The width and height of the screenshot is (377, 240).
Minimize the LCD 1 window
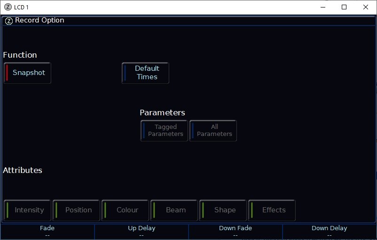click(x=322, y=7)
